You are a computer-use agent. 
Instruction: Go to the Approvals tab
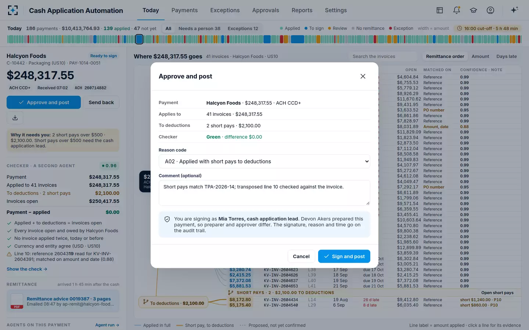tap(266, 10)
